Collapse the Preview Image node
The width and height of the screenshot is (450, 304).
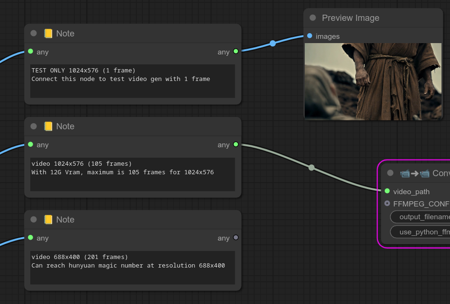[313, 18]
